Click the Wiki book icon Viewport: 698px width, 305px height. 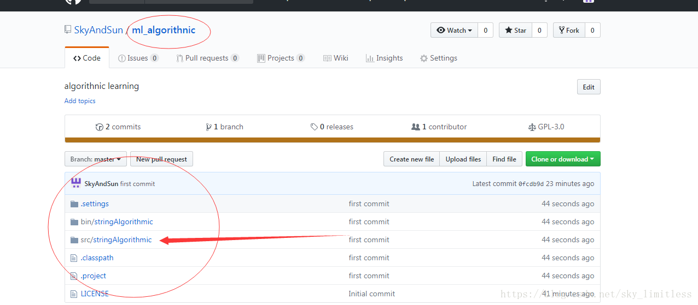(x=327, y=58)
